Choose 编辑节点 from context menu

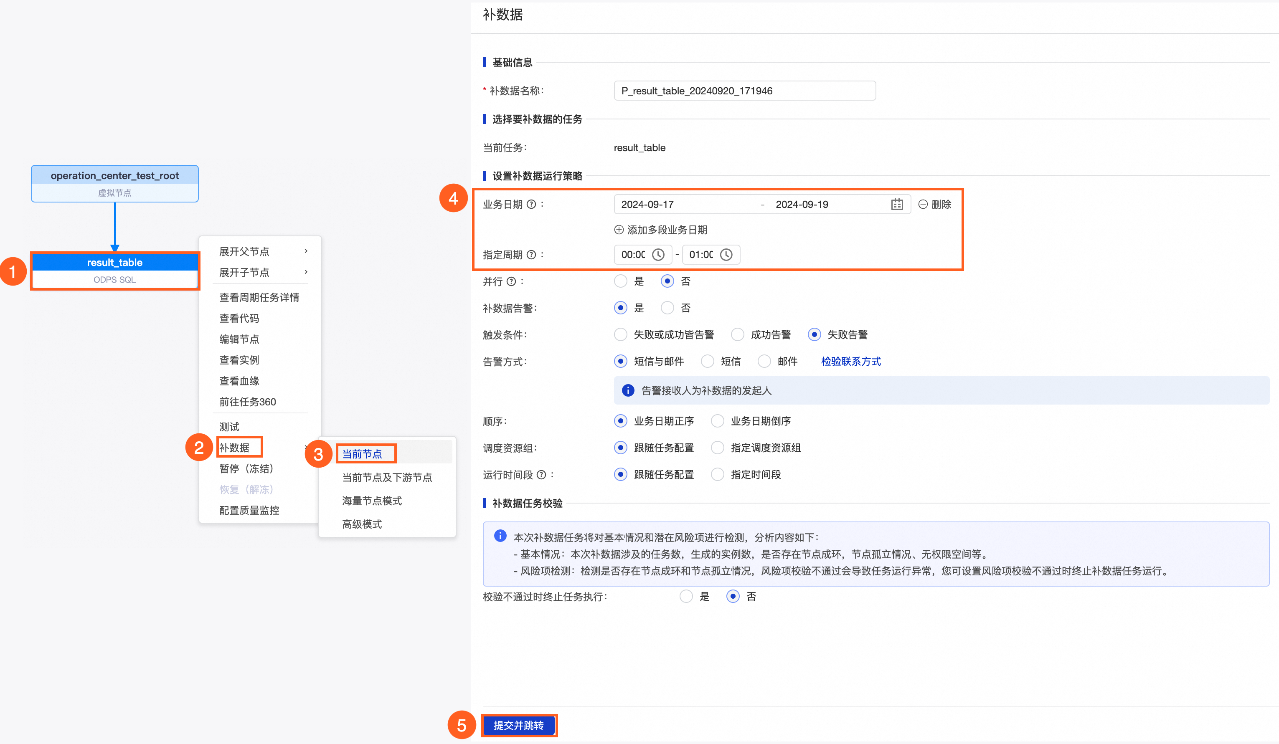(239, 339)
